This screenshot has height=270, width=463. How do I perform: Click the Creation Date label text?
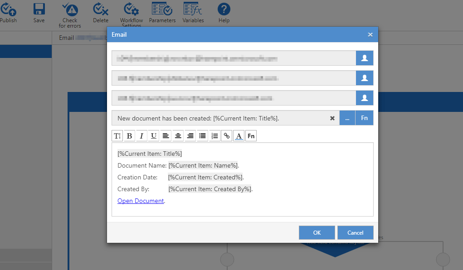(137, 177)
